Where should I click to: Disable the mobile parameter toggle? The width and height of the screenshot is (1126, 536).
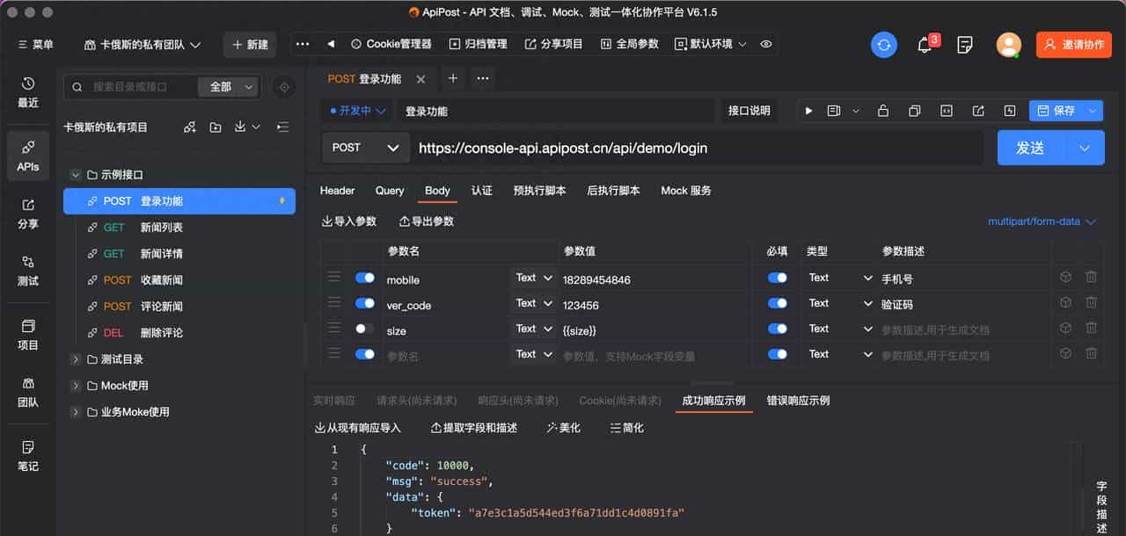pos(364,279)
